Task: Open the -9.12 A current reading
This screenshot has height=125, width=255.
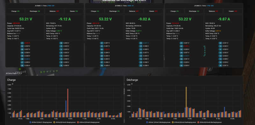Action: [65, 19]
